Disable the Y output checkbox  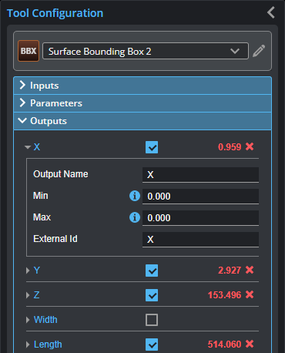pos(152,271)
